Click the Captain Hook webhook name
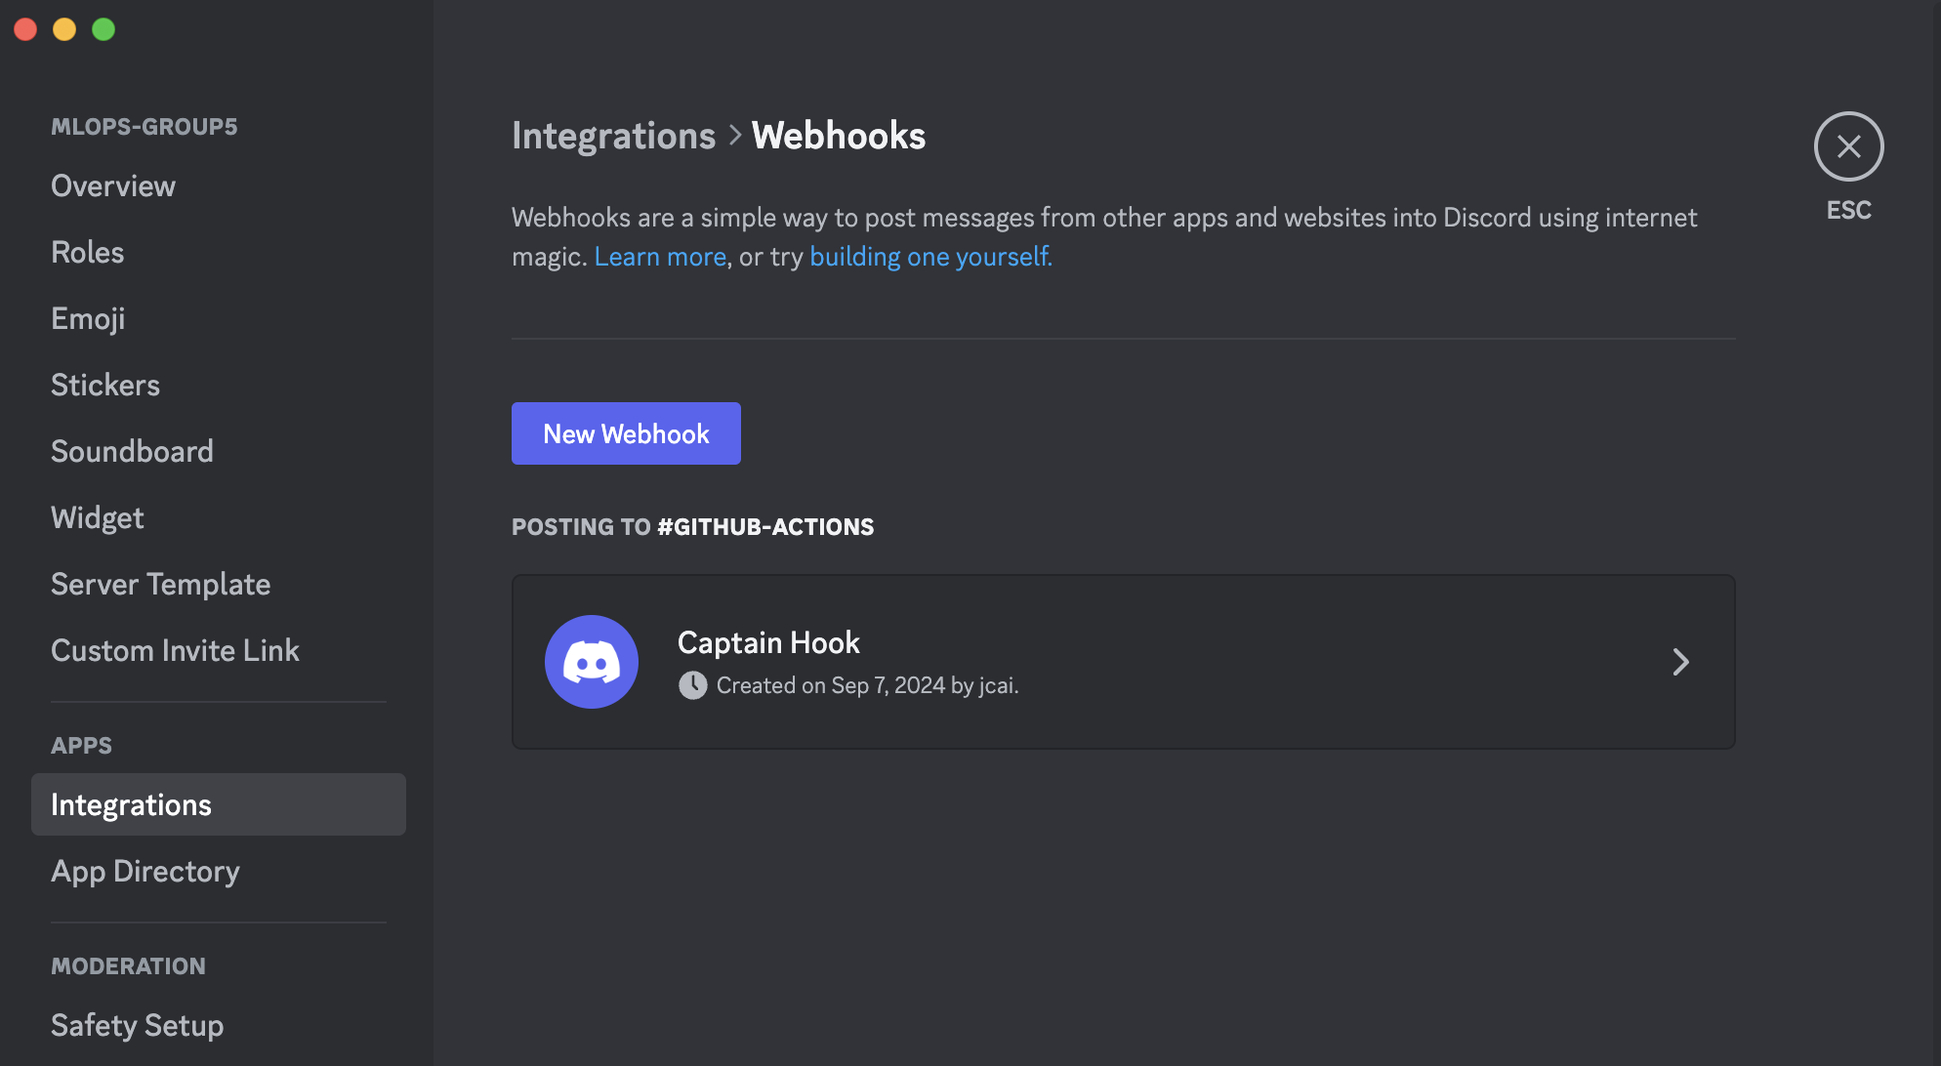This screenshot has height=1066, width=1941. click(768, 642)
